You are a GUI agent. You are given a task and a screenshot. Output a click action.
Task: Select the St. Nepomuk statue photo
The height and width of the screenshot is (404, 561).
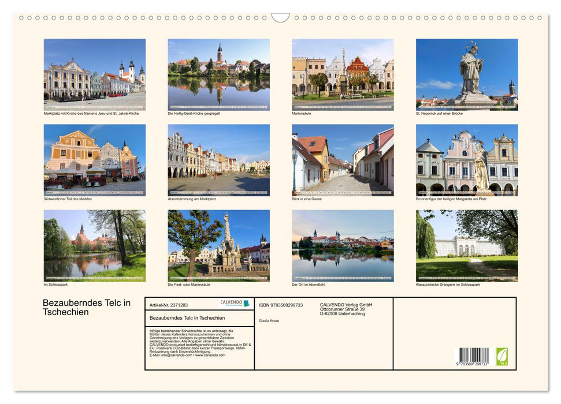point(467,74)
